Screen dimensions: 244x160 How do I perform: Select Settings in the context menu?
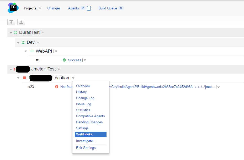point(82,128)
